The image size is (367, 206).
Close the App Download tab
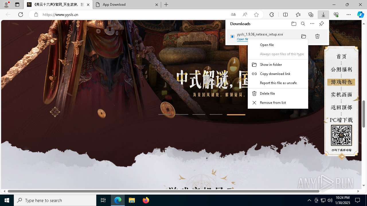(x=157, y=5)
